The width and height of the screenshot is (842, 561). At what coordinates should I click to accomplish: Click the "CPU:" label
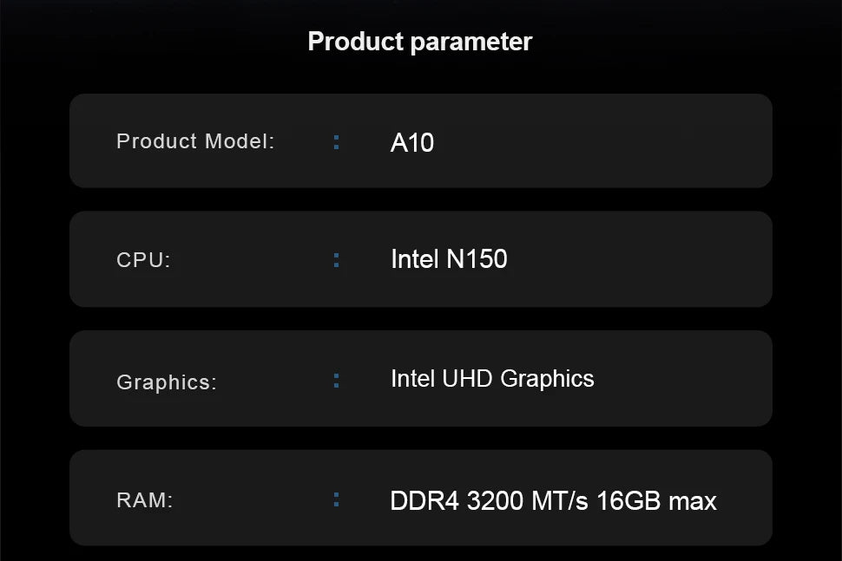(143, 260)
